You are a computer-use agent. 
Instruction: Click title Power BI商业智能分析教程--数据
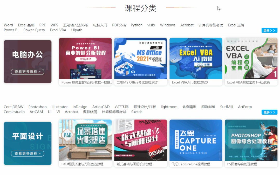[x=86, y=82]
